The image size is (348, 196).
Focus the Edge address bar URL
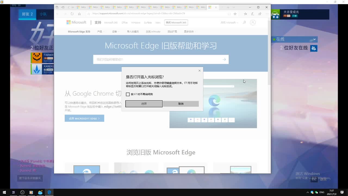(158, 14)
